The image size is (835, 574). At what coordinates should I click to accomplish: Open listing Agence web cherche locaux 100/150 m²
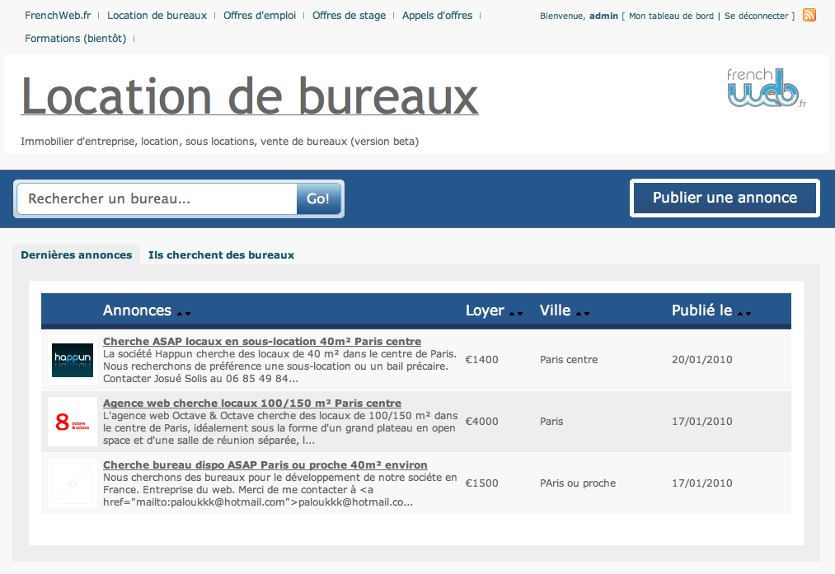pyautogui.click(x=252, y=403)
